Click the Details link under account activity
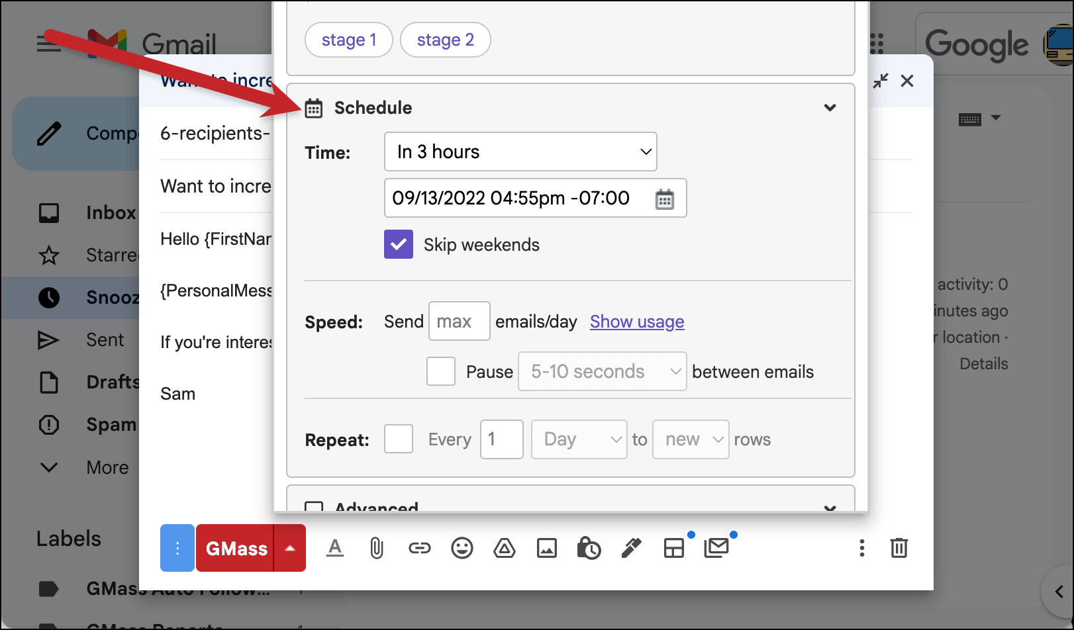The image size is (1074, 630). [x=984, y=363]
